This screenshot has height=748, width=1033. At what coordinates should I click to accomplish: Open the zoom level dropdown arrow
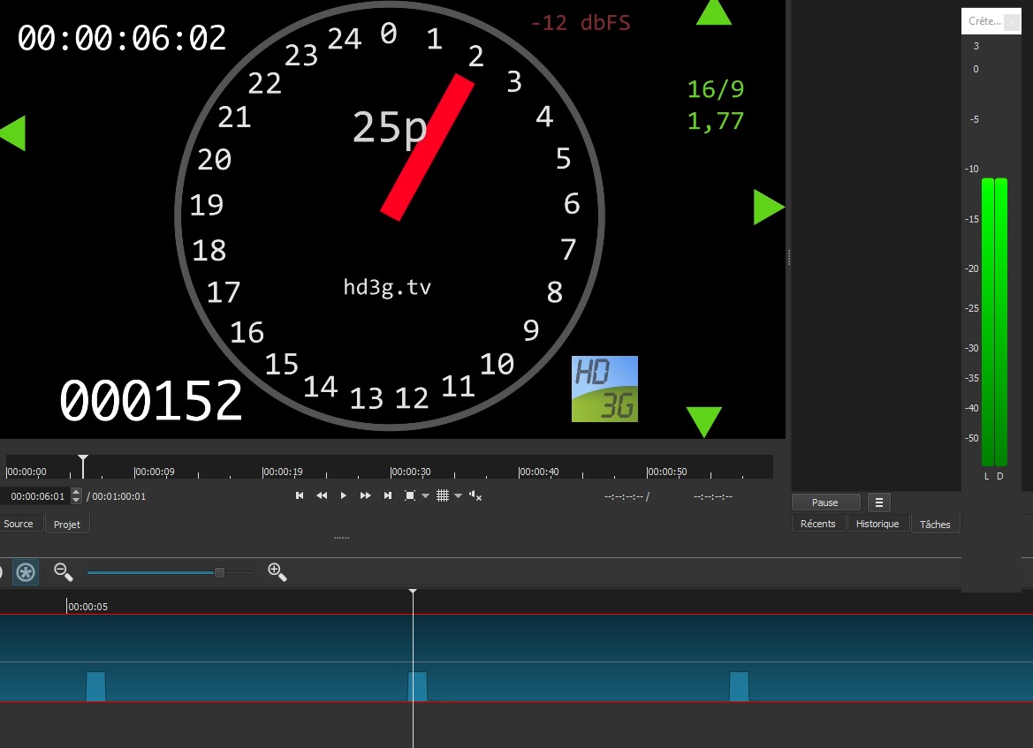coord(426,495)
